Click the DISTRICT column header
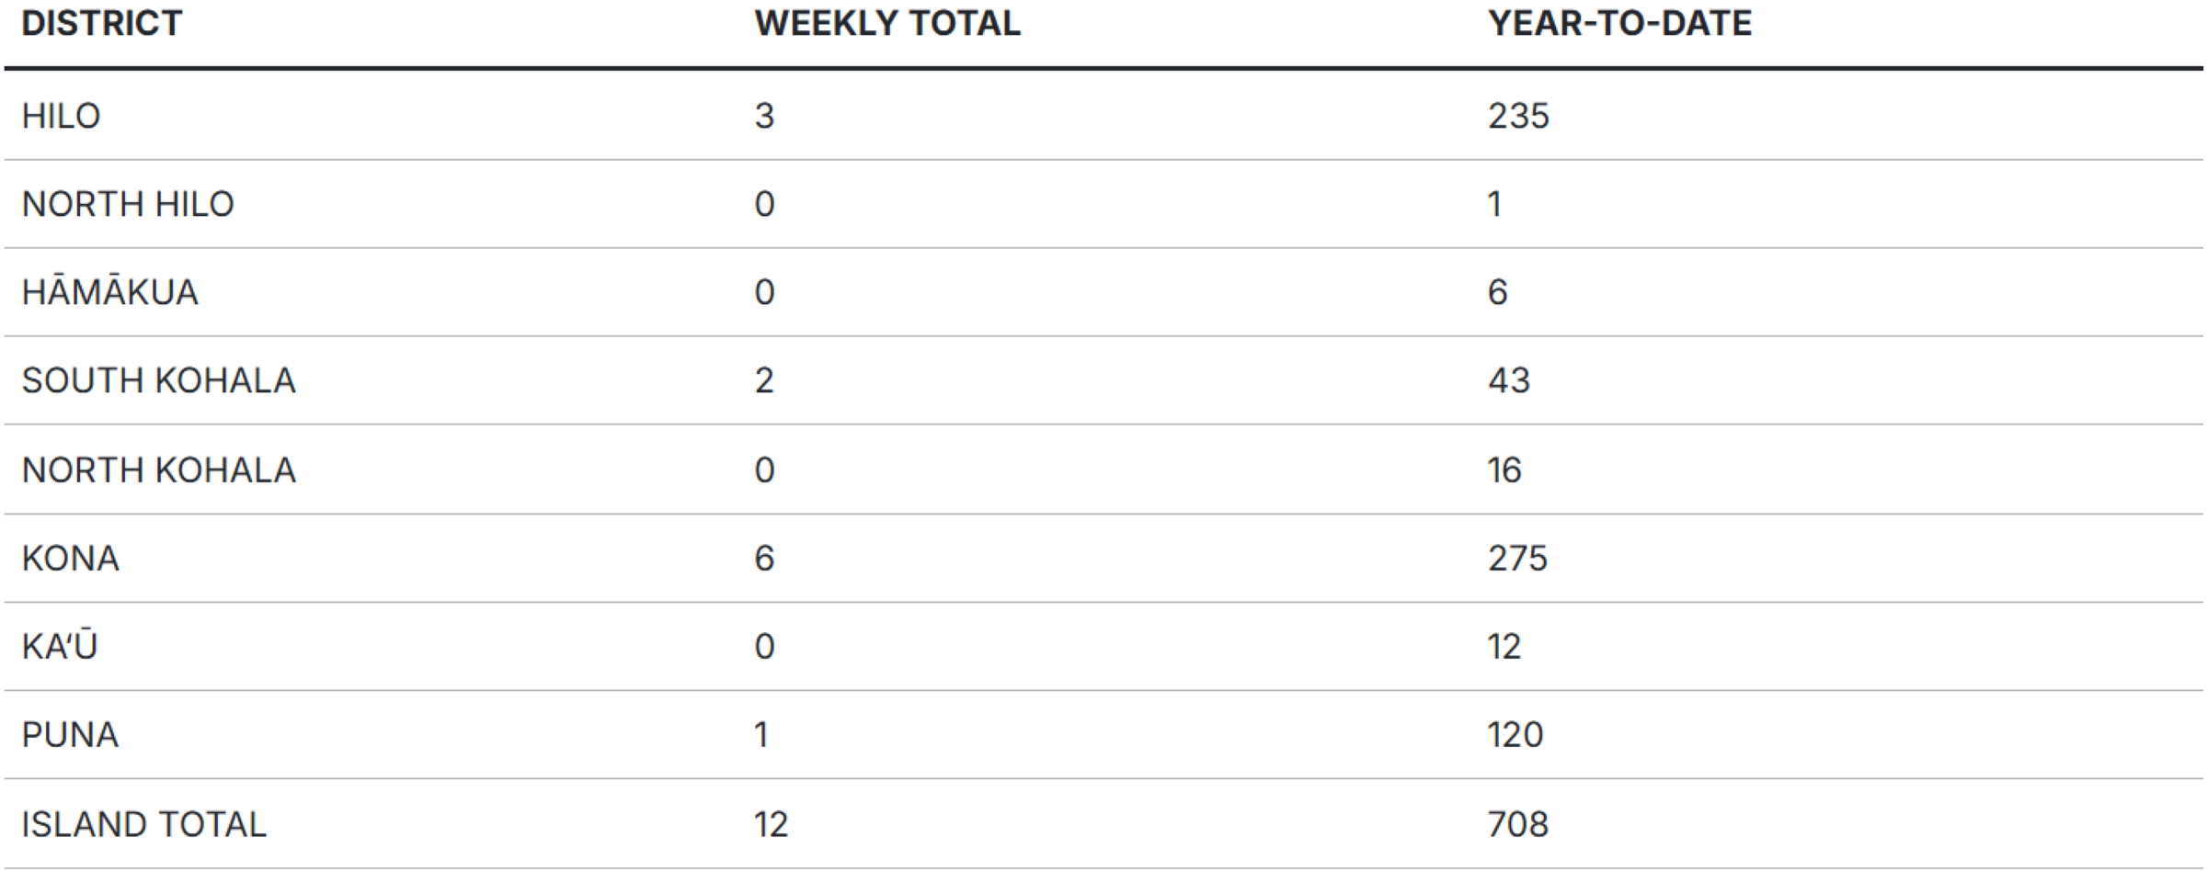Screen dimensions: 2207x871 click(x=102, y=23)
